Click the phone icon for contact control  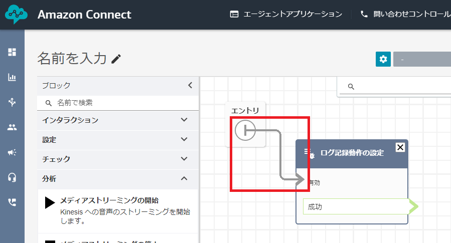point(364,14)
